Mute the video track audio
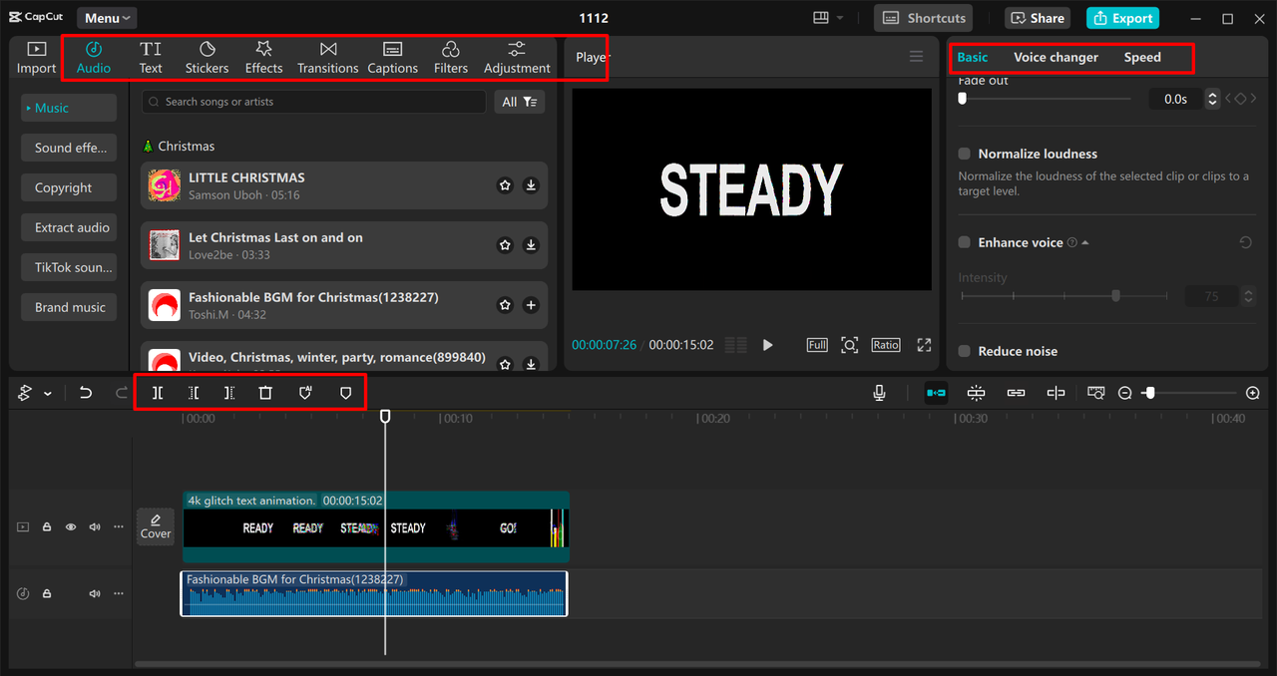1277x676 pixels. 95,526
